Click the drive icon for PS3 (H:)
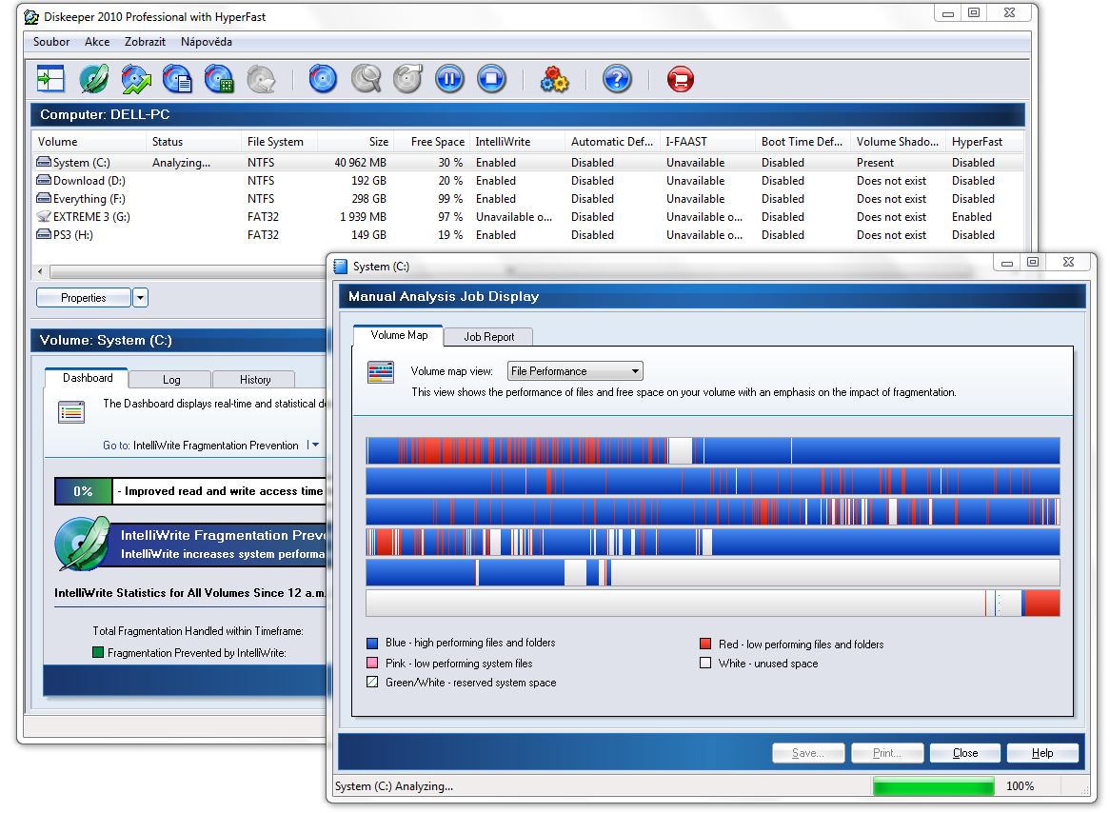 [x=44, y=234]
